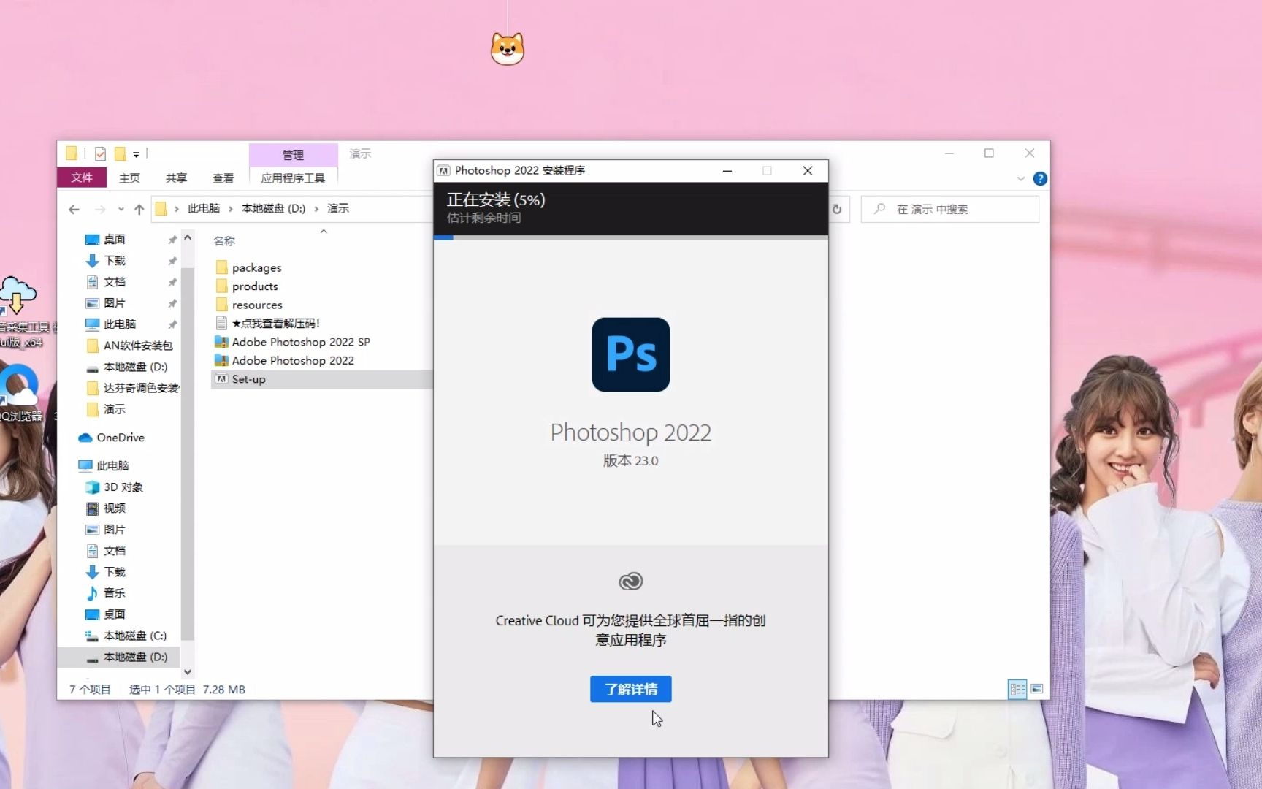Click the shiba dog desktop pet icon
Viewport: 1262px width, 789px height.
pyautogui.click(x=508, y=49)
